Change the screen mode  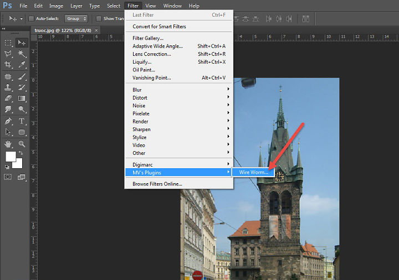point(22,177)
